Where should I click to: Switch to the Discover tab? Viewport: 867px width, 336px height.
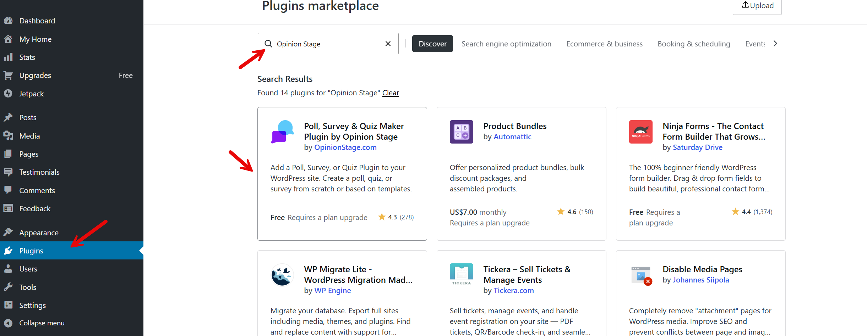[x=432, y=44]
